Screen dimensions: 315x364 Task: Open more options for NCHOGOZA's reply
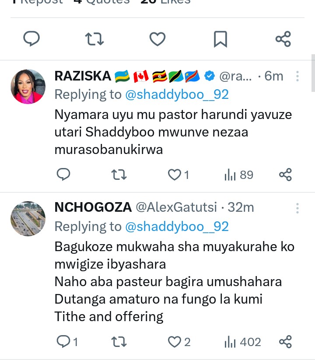click(297, 207)
